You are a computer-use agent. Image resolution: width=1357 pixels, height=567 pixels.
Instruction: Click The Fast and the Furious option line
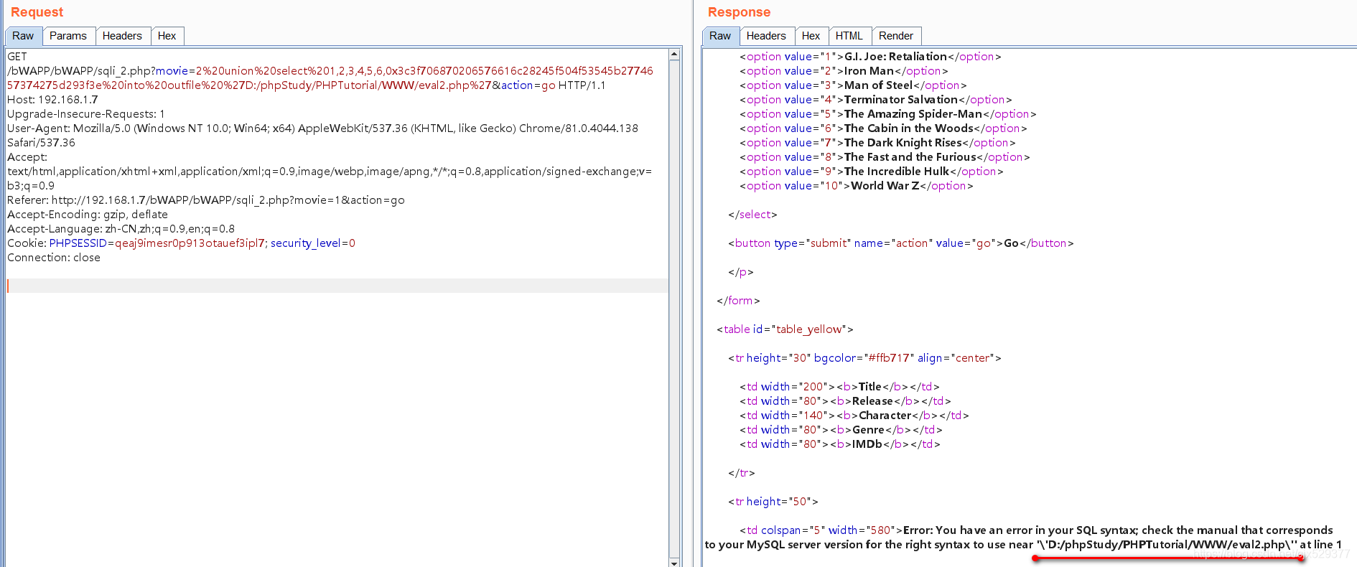click(x=885, y=157)
